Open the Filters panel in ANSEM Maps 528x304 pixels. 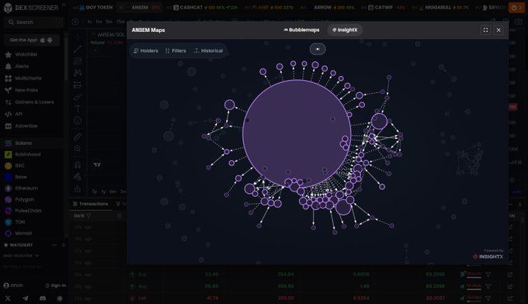175,50
